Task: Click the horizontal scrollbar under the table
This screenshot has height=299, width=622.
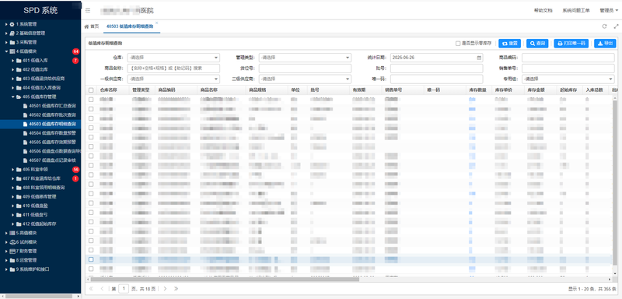Action: pos(222,280)
